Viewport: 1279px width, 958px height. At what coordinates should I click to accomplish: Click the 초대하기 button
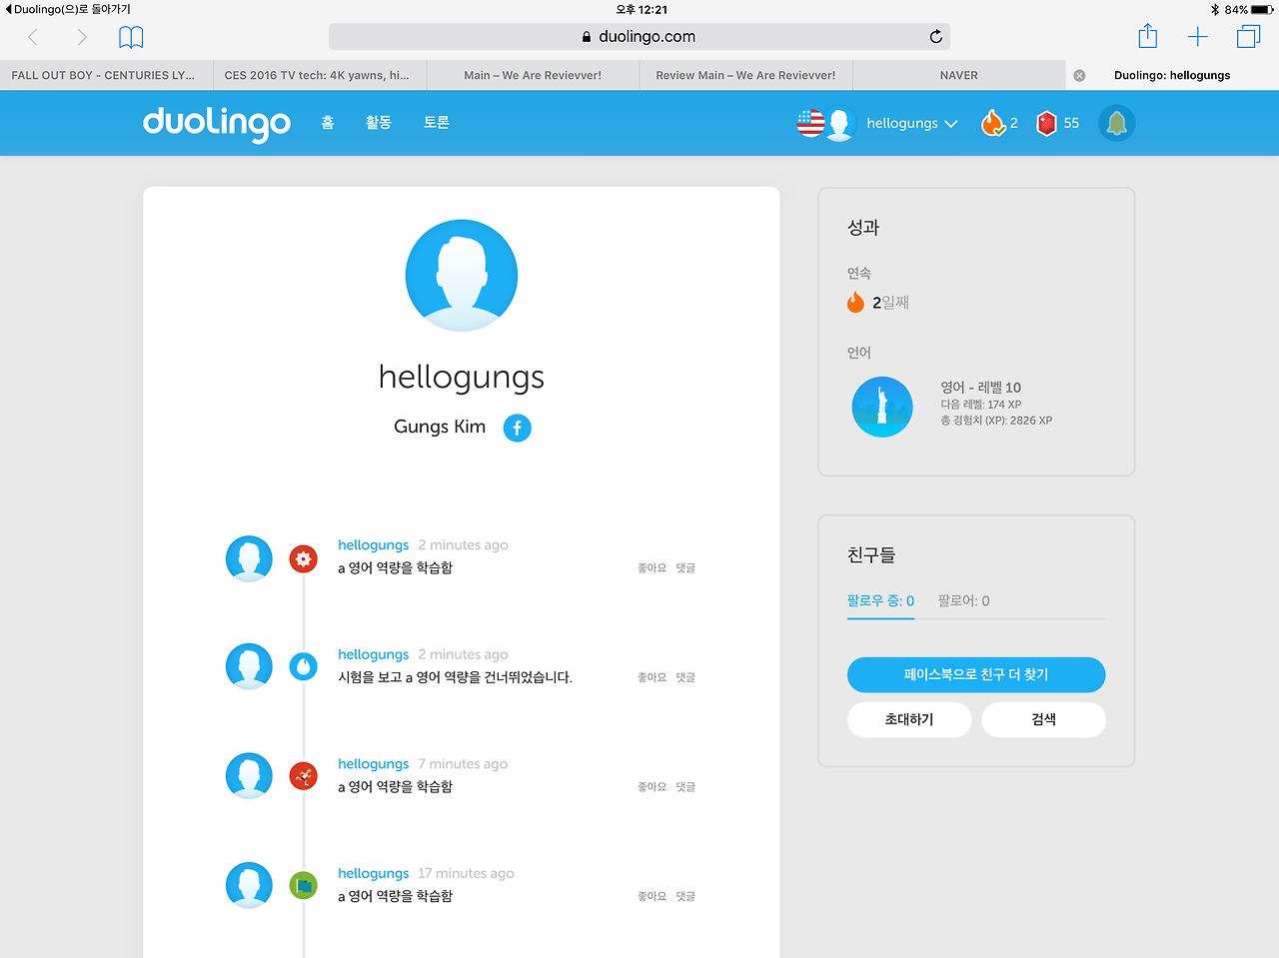pos(909,719)
